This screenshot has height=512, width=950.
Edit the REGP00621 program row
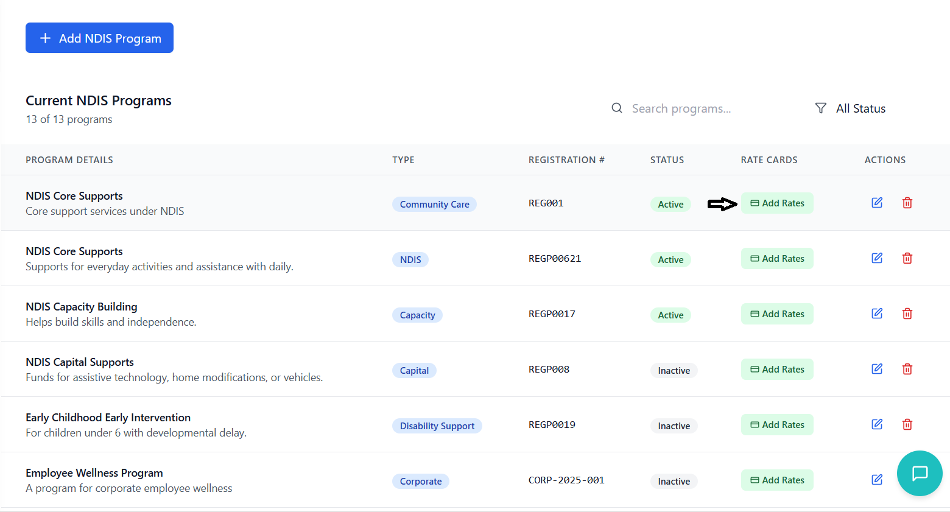coord(877,258)
